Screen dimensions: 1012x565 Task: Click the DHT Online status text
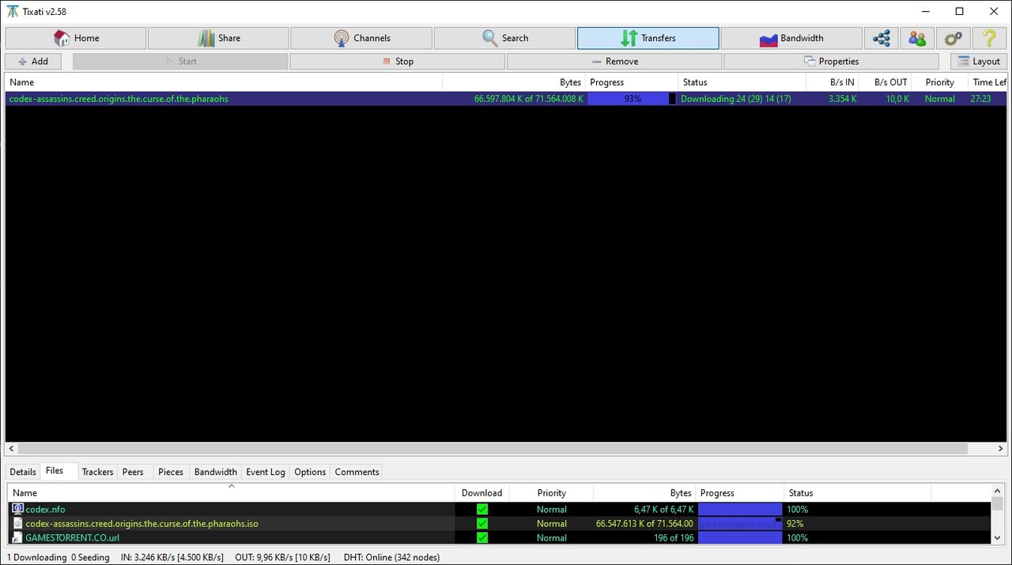[x=391, y=557]
